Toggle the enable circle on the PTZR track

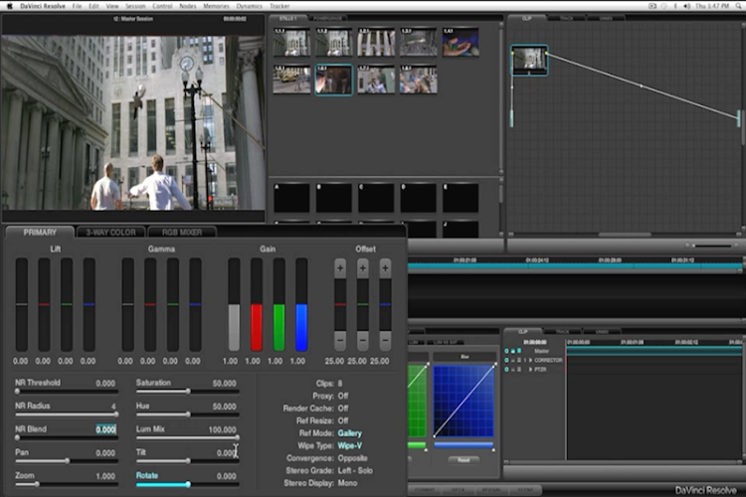tap(507, 369)
